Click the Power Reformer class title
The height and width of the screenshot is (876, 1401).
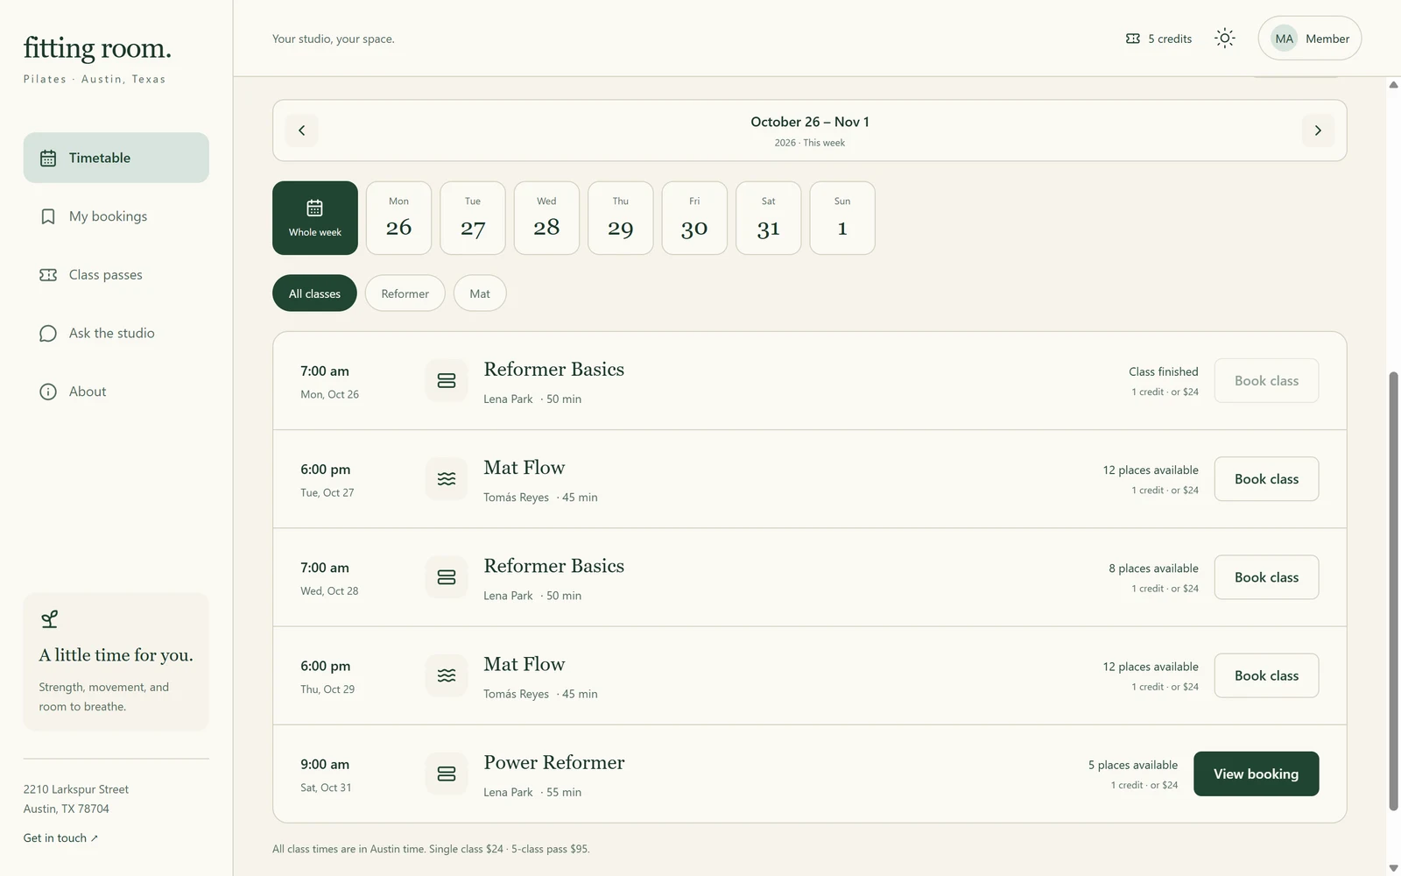[554, 762]
